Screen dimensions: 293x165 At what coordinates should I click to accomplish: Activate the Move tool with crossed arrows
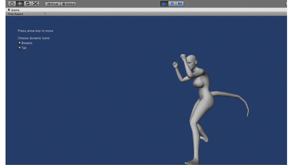(x=20, y=4)
